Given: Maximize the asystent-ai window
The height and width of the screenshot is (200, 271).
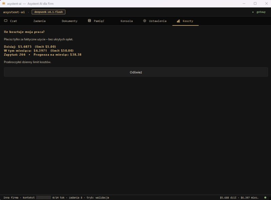Looking at the screenshot, I should pyautogui.click(x=255, y=3).
